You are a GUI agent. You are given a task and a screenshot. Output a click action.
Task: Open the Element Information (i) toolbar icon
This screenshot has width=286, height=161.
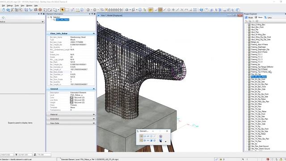[x=82, y=10]
